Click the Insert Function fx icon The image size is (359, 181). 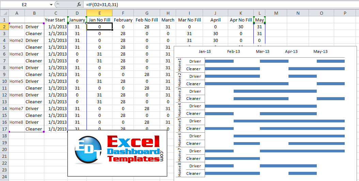79,4
